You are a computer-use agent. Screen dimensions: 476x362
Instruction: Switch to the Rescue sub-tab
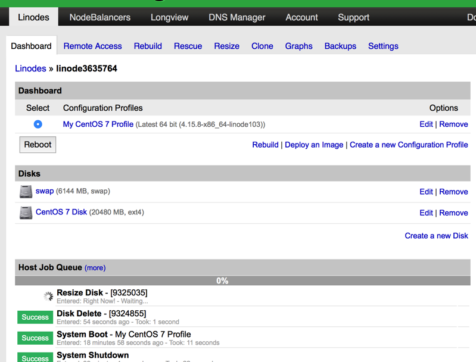(x=188, y=46)
